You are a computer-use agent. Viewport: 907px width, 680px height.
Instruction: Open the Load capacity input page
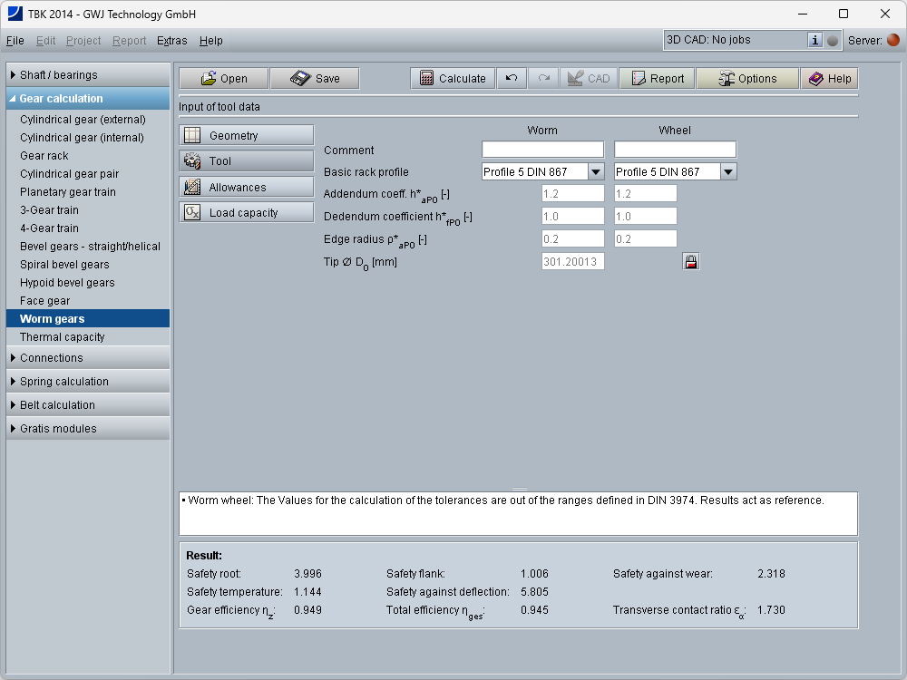pos(247,213)
